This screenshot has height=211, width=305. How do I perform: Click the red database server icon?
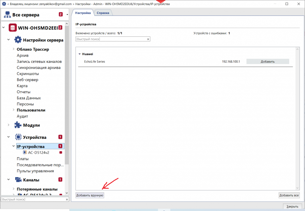tap(13, 28)
